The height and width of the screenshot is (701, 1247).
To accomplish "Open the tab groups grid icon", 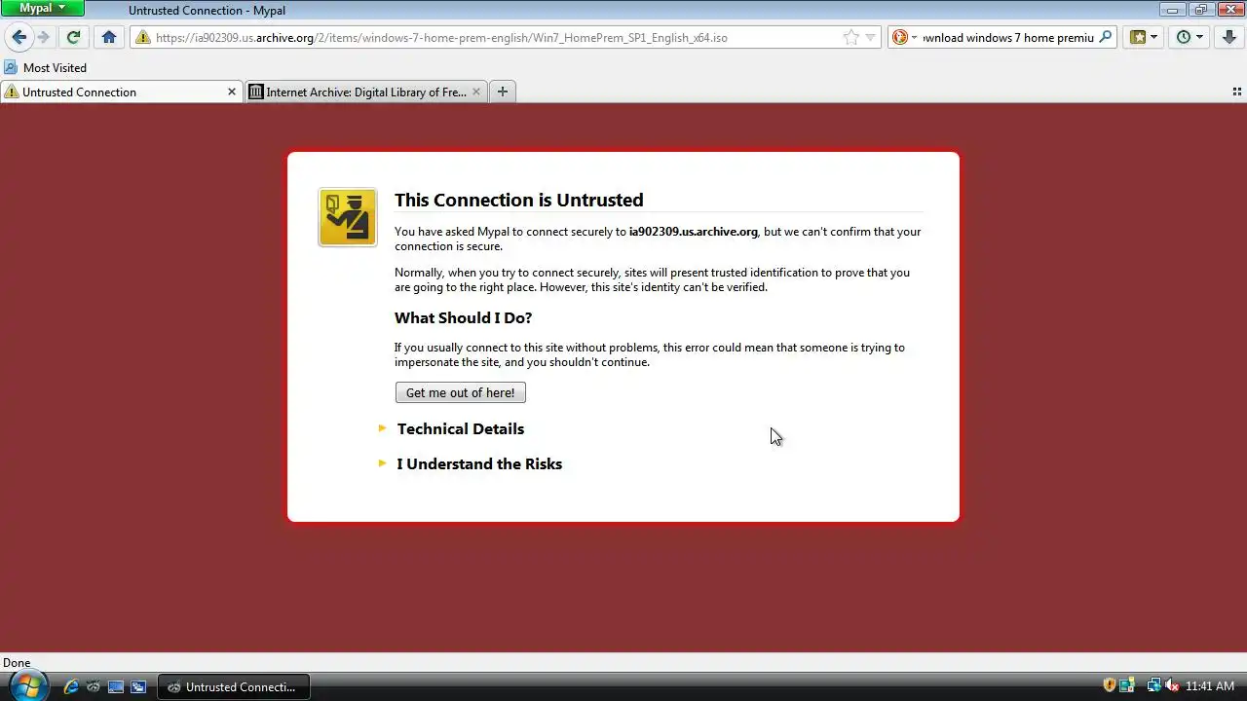I will click(x=1237, y=92).
